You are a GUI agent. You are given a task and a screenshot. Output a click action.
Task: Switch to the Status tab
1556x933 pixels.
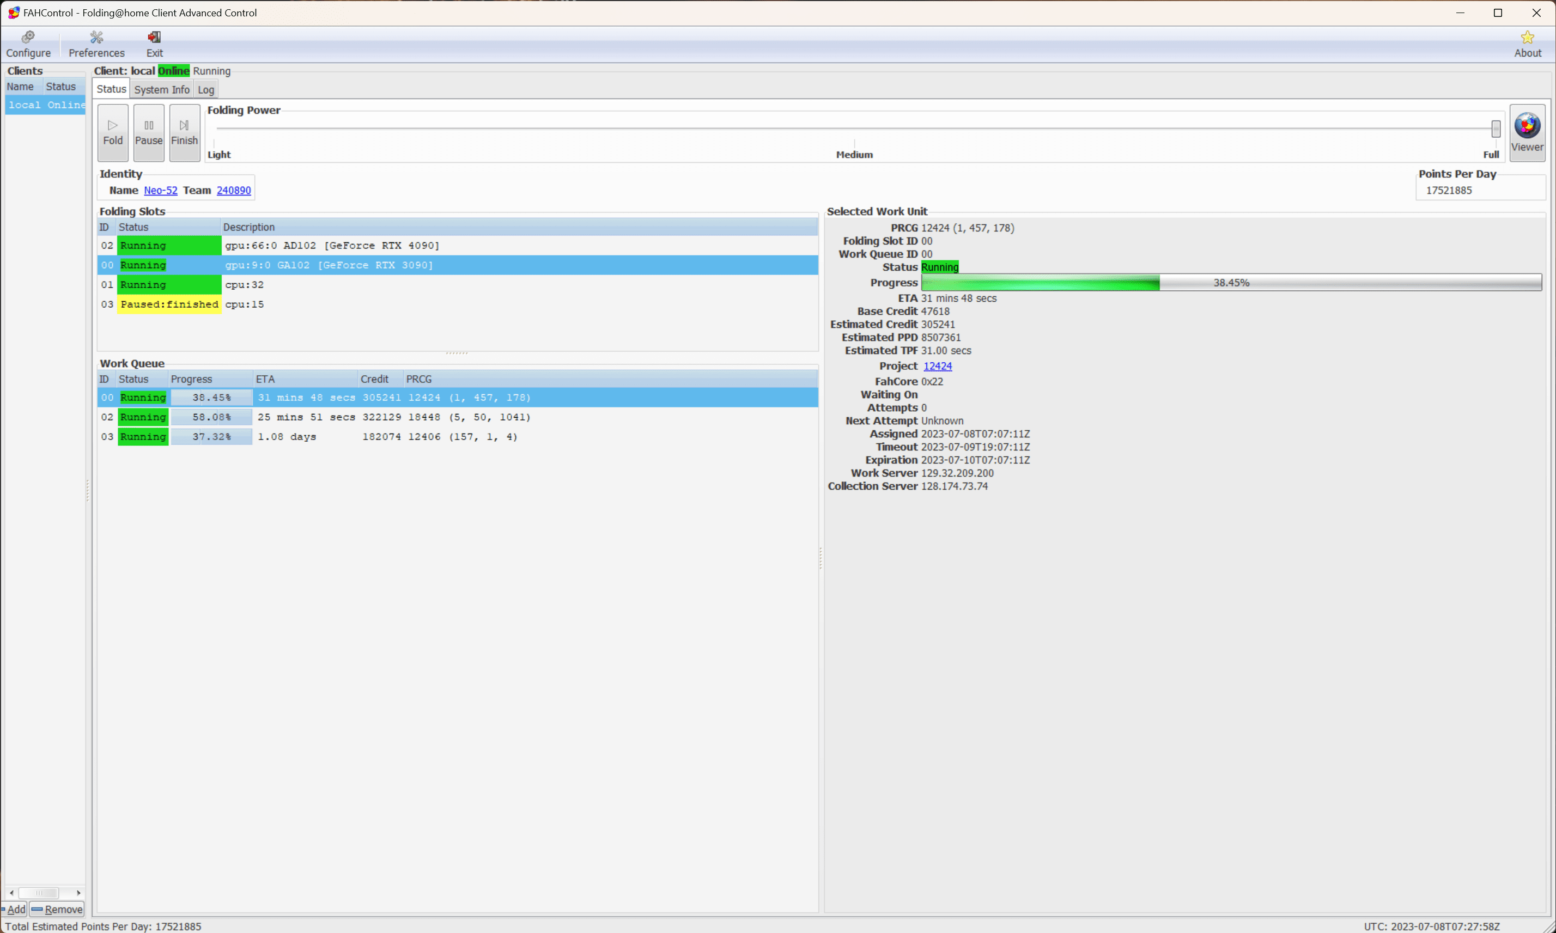[x=111, y=89]
